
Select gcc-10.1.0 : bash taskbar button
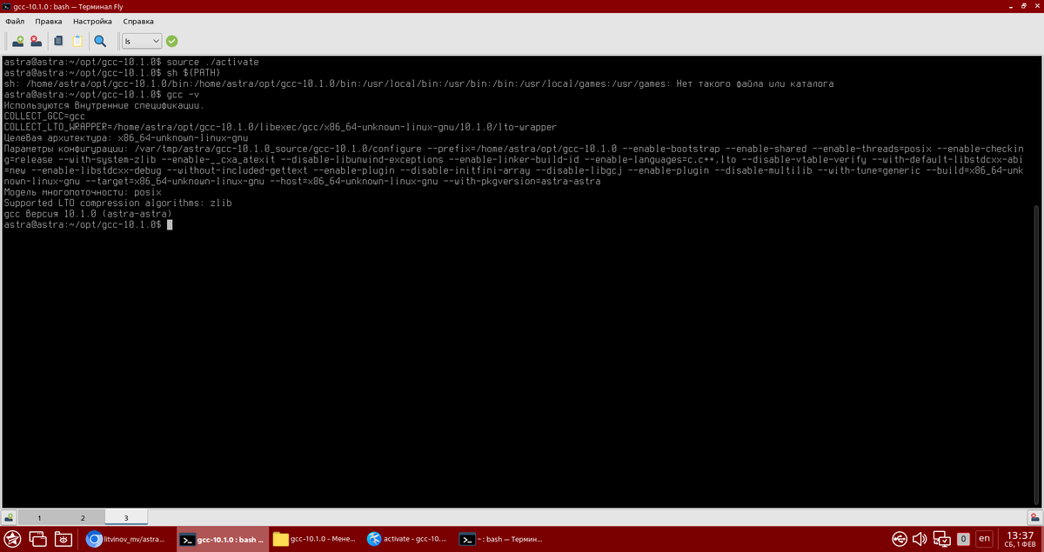(222, 539)
